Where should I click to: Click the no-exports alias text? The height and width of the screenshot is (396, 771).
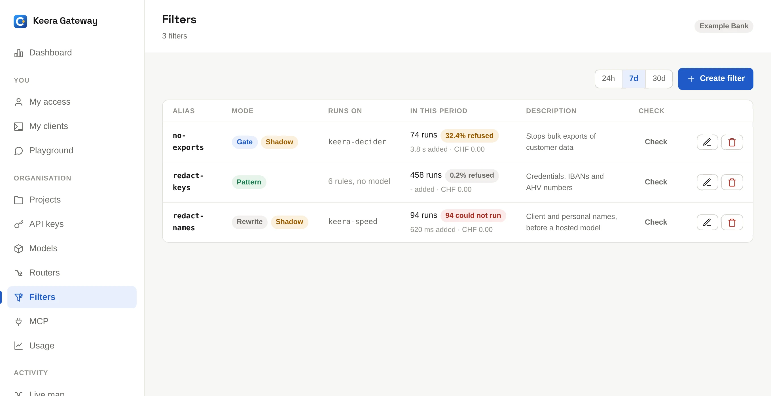point(188,142)
